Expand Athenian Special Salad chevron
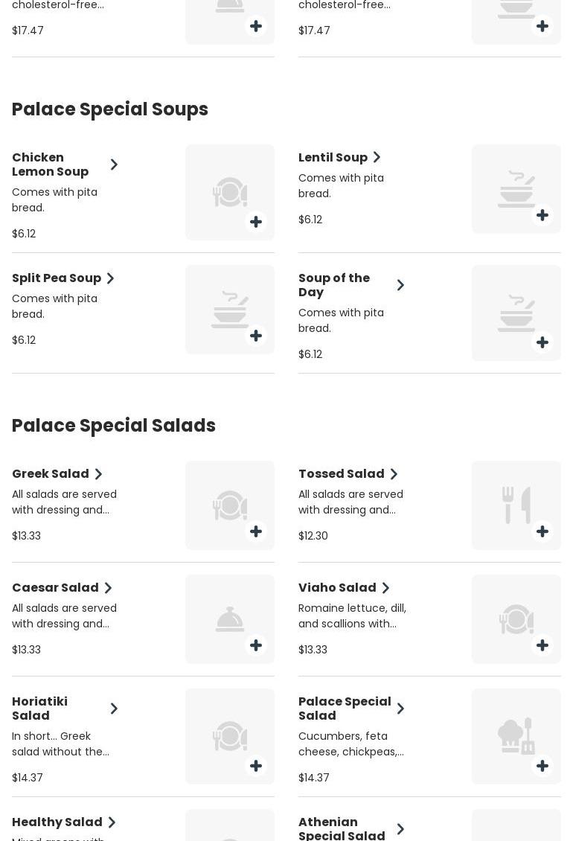This screenshot has width=573, height=841. click(400, 829)
